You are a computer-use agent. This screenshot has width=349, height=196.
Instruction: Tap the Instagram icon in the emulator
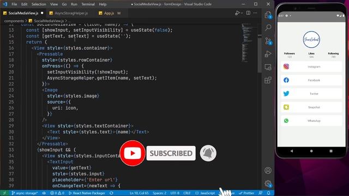[286, 66]
